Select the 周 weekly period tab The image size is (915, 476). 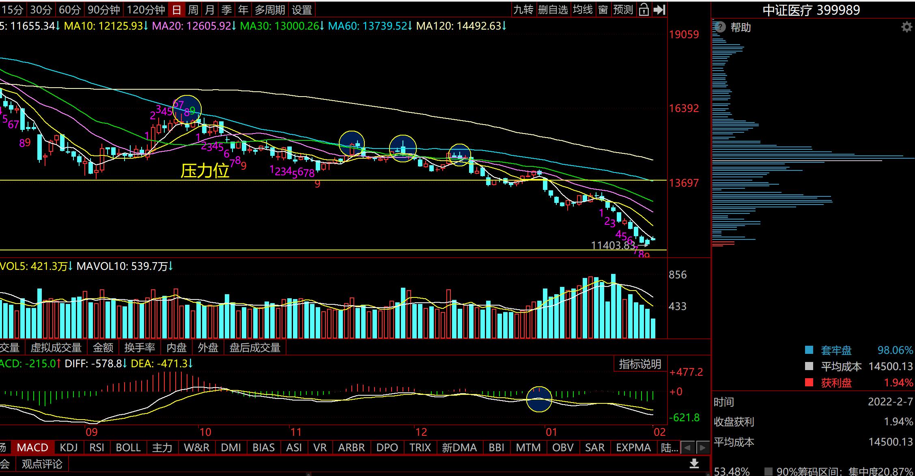click(193, 9)
